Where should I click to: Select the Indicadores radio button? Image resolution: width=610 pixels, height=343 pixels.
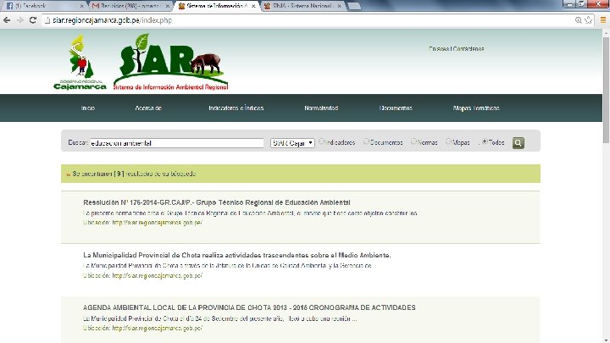tap(321, 142)
